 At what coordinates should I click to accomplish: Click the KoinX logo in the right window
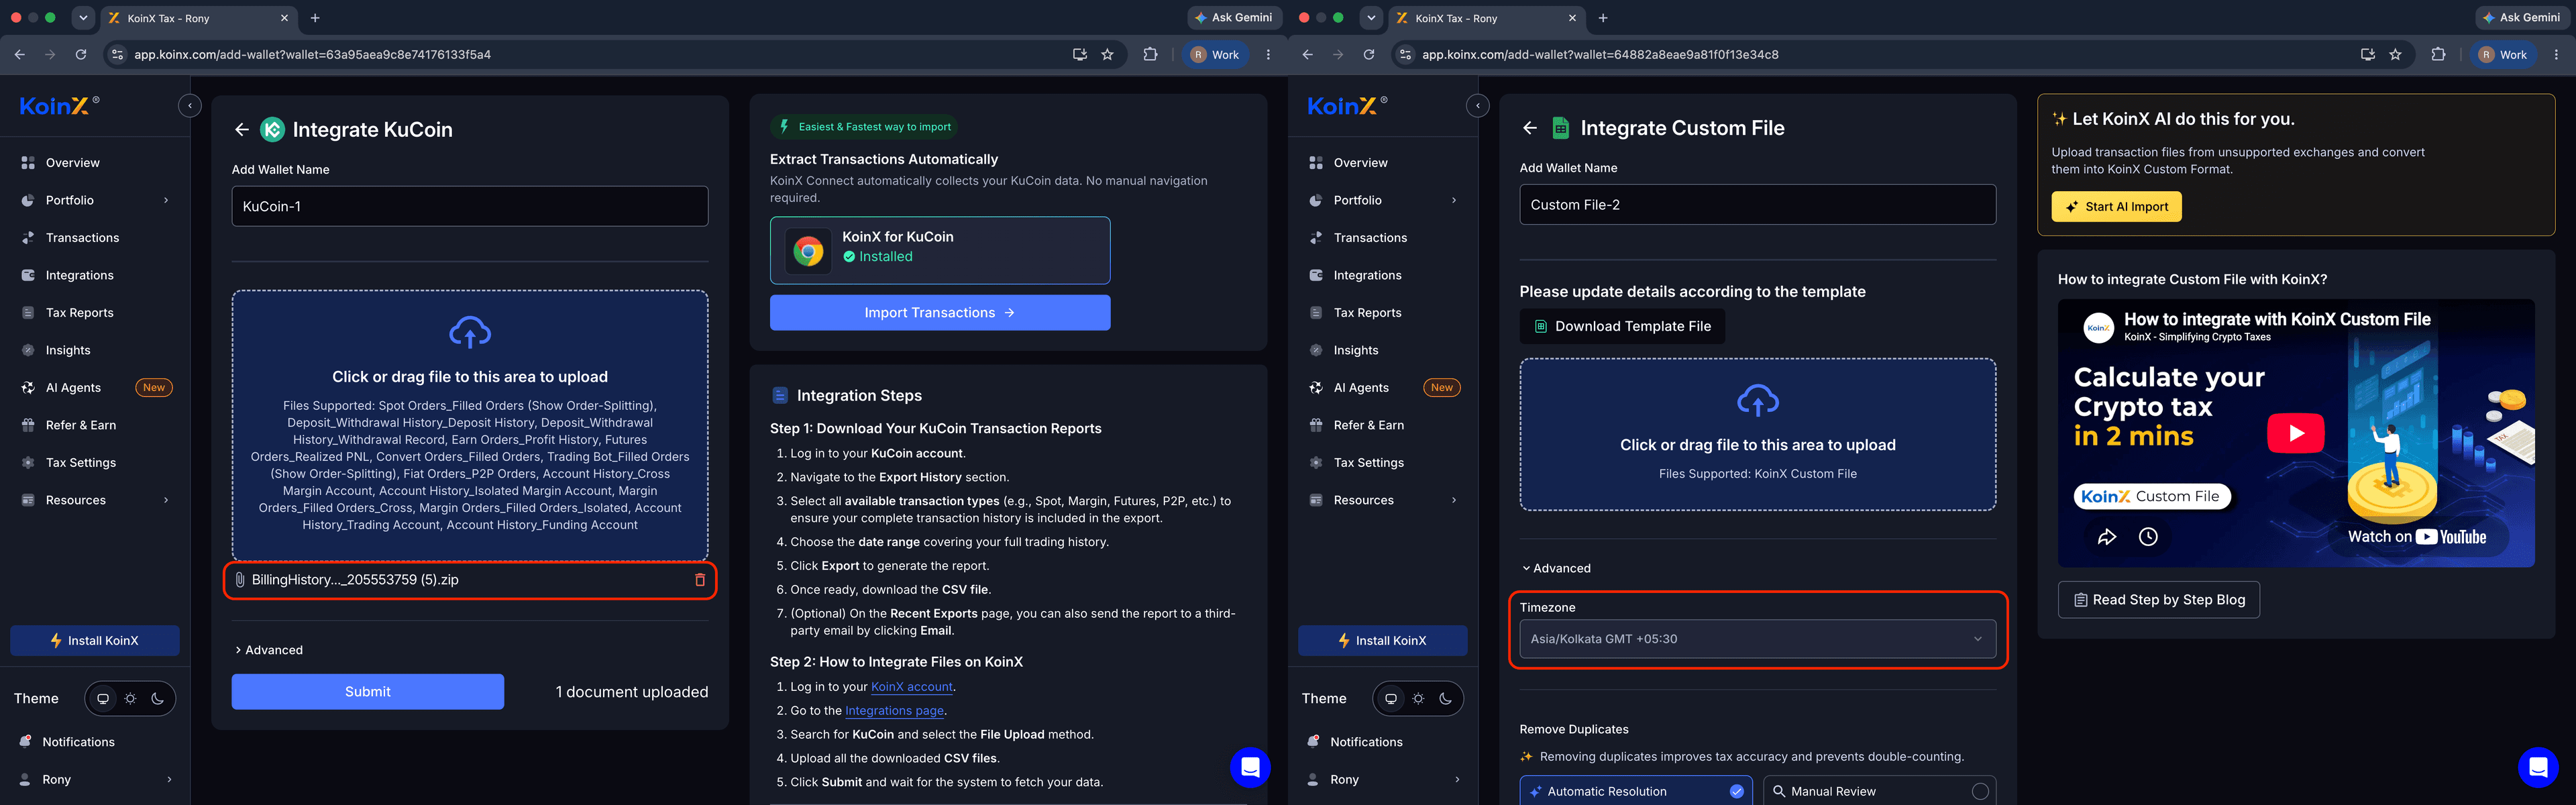pyautogui.click(x=1347, y=106)
